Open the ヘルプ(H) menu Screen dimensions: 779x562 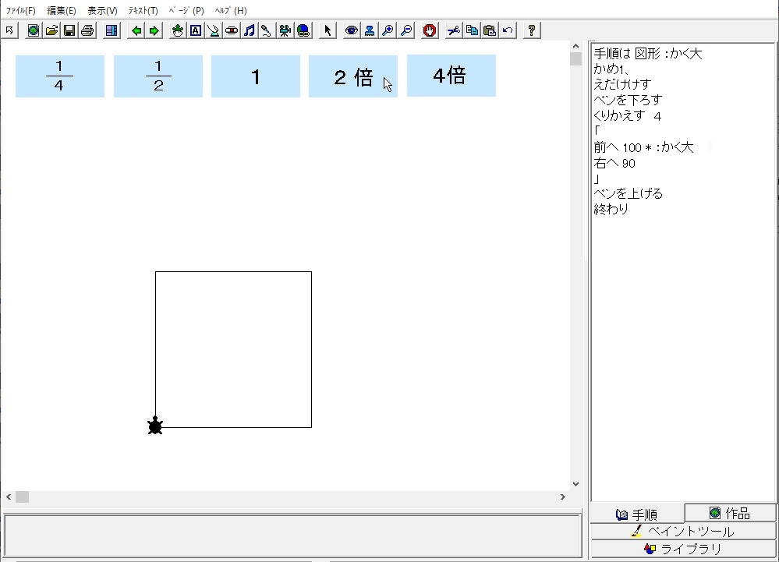(231, 11)
